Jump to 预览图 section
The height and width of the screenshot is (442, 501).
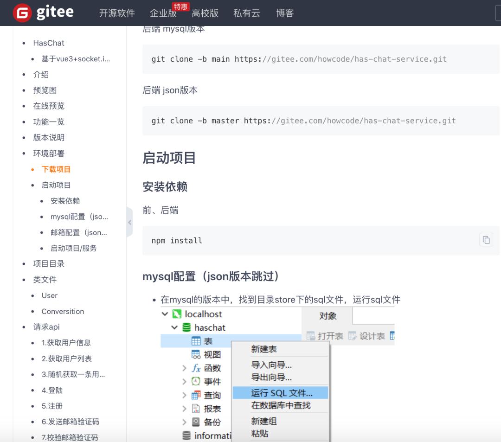click(45, 90)
